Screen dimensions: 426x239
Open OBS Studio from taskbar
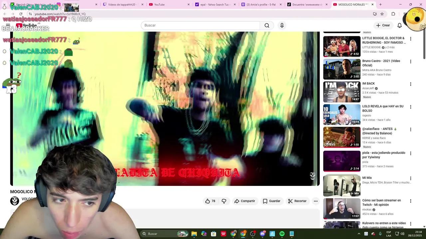253,234
